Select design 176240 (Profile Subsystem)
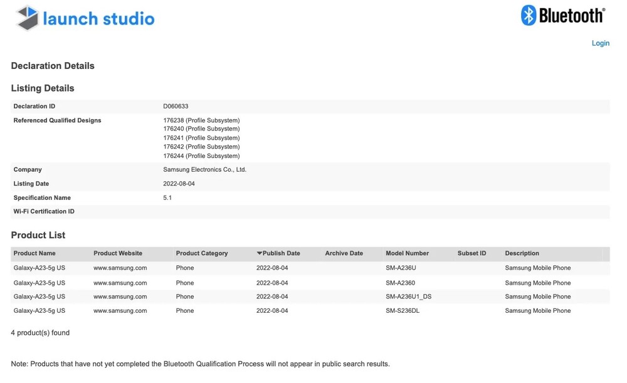This screenshot has height=383, width=627. point(201,129)
